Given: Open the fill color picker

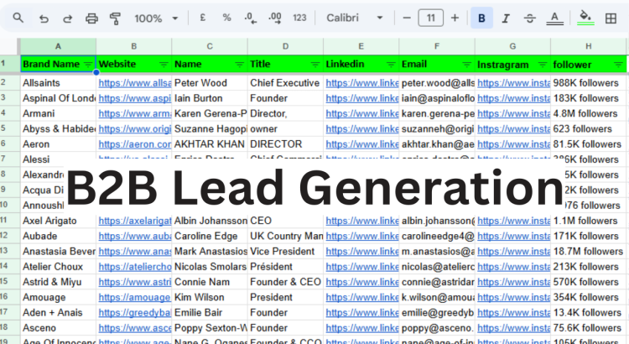Looking at the screenshot, I should [586, 18].
